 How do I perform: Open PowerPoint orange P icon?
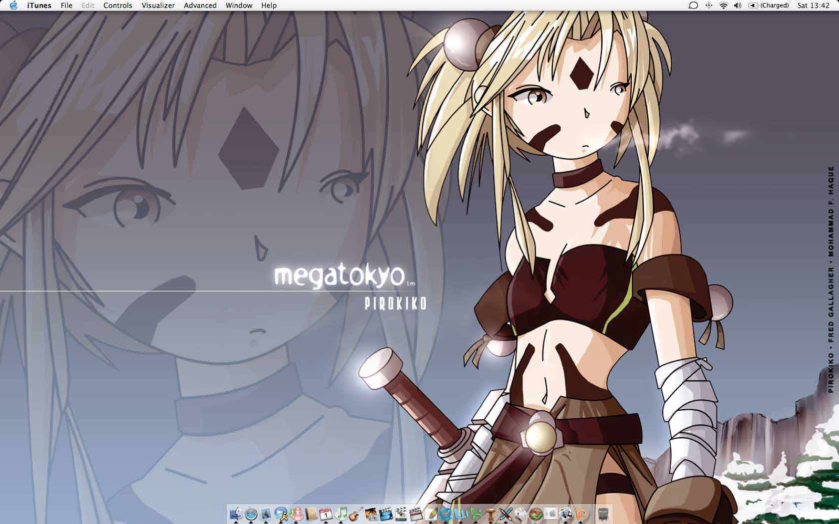(580, 514)
